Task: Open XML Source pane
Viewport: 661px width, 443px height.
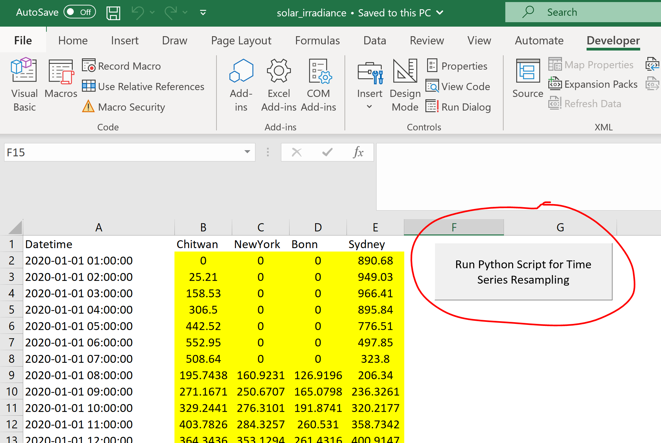Action: (x=528, y=79)
